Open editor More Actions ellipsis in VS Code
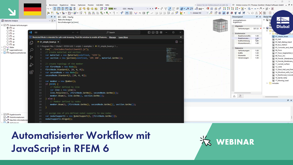 click(180, 42)
